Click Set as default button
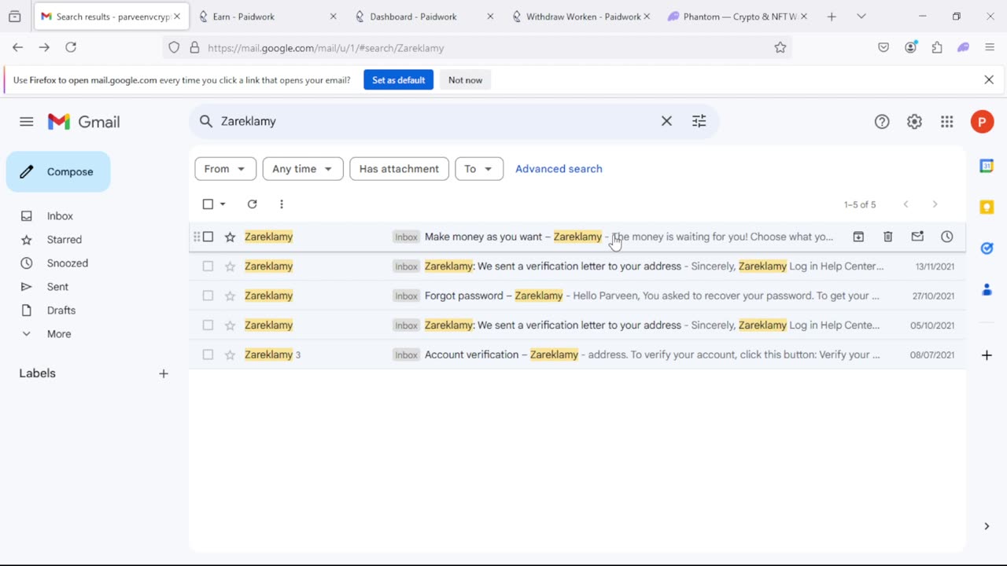 (x=398, y=80)
